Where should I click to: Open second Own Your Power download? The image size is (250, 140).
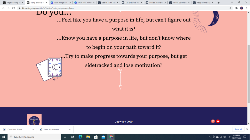coord(51,129)
